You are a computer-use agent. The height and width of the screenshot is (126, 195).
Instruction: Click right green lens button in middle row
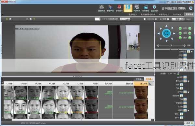[x=190, y=33]
